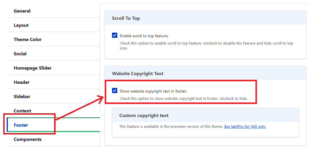Open the Header settings tab
This screenshot has height=147, width=309.
22,82
